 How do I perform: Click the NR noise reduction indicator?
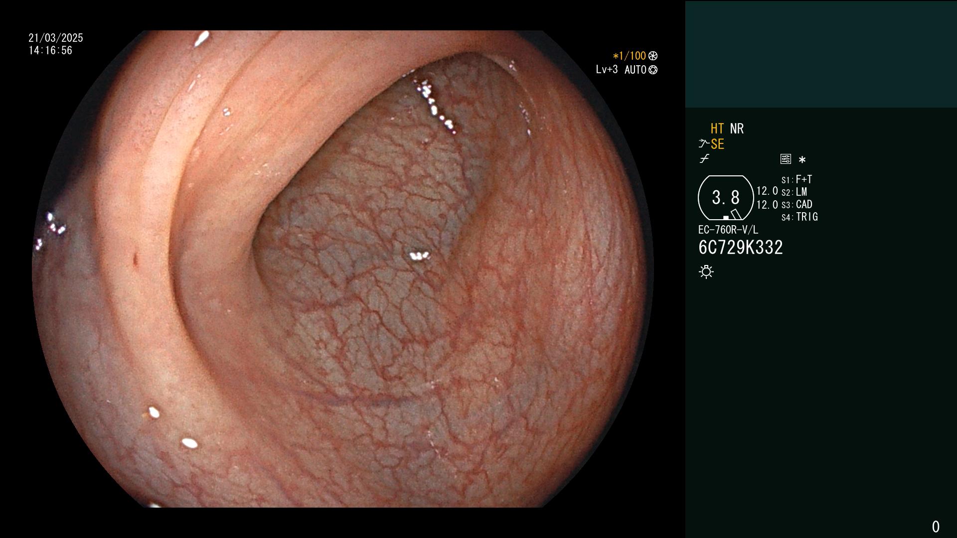point(737,129)
